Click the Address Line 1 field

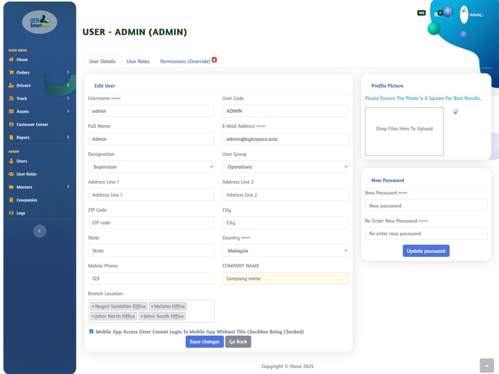[x=151, y=194]
